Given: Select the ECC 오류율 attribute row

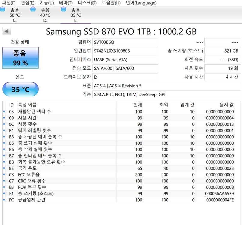Looking at the screenshot, I should [x=119, y=175].
